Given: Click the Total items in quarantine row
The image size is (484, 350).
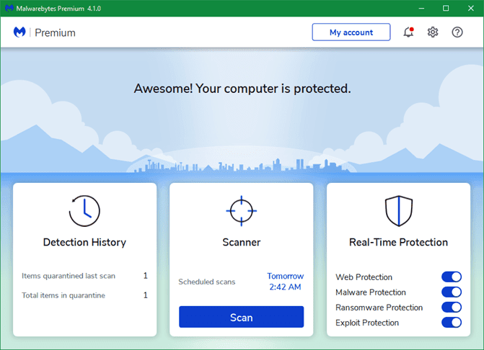Looking at the screenshot, I should click(x=84, y=295).
